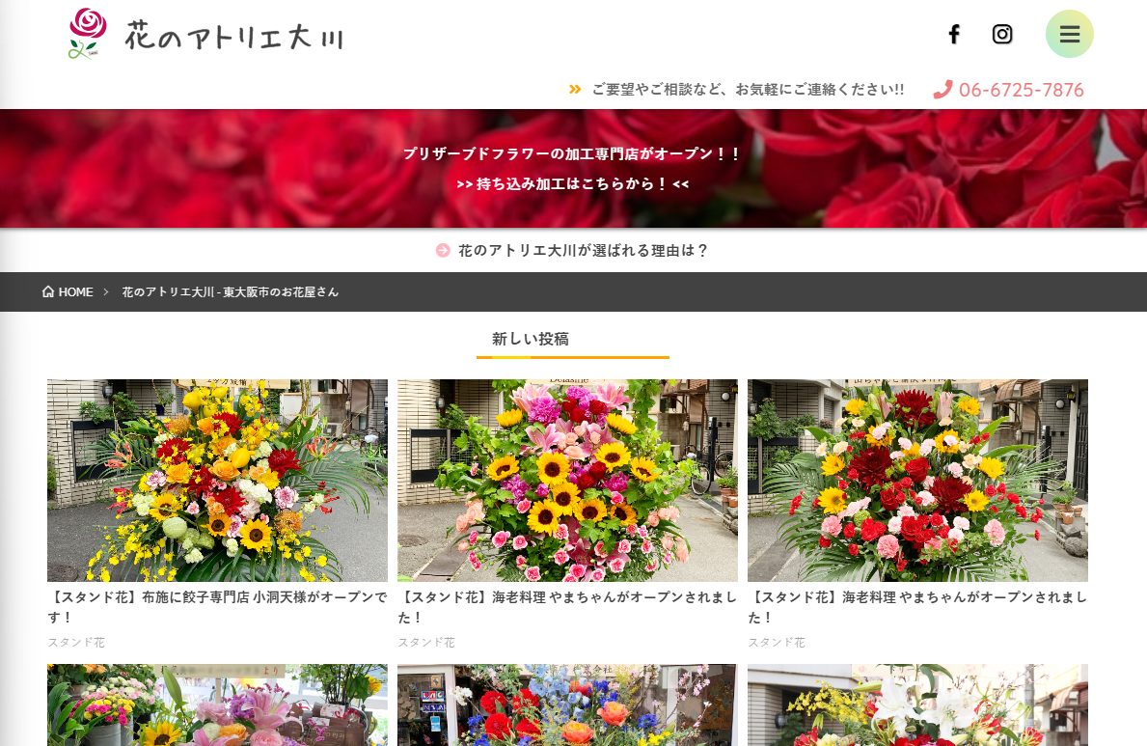Viewport: 1147px width, 746px height.
Task: Click the 花のアトリエ大川 site title text
Action: 233,37
